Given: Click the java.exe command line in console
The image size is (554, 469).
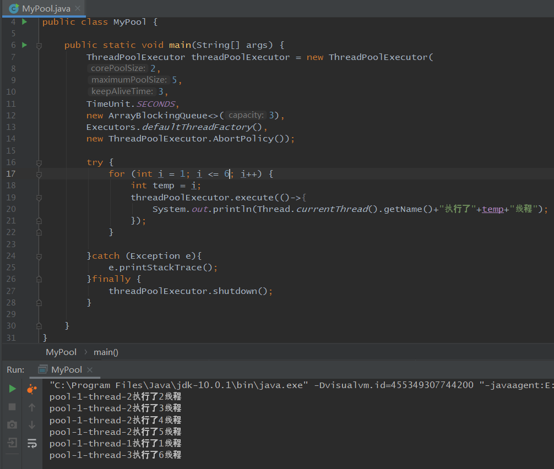Looking at the screenshot, I should click(301, 385).
